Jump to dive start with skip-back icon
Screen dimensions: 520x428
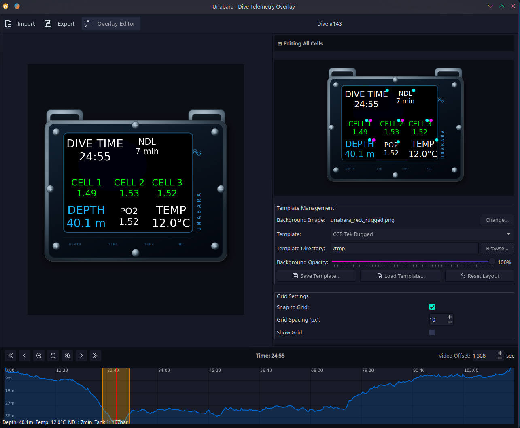pos(11,356)
